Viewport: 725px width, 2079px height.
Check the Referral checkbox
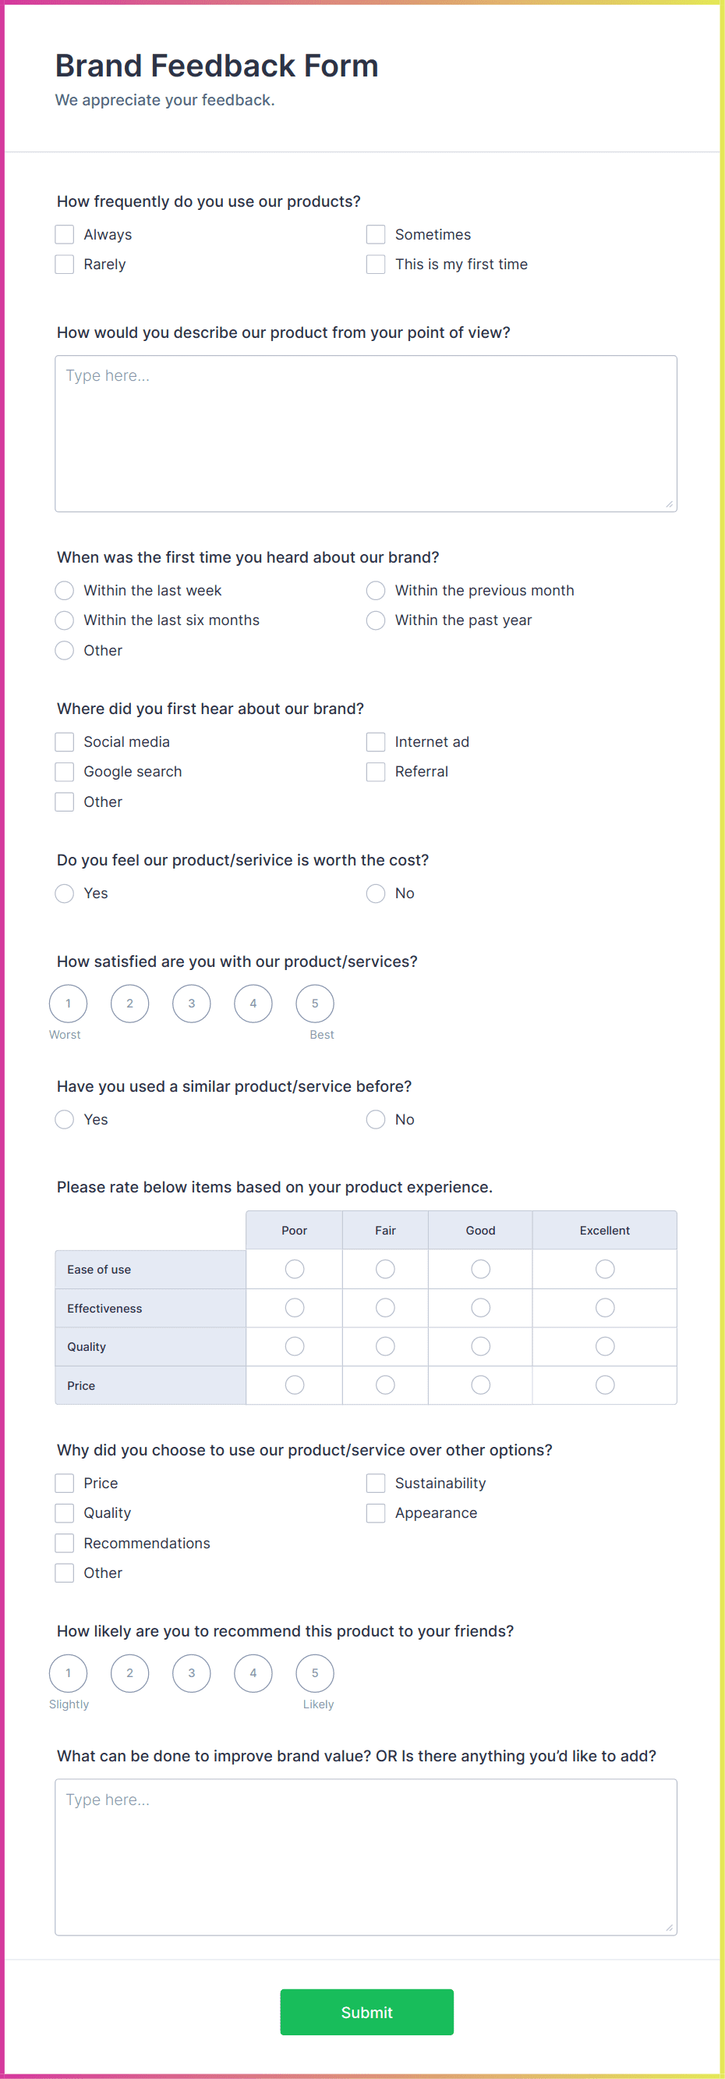(x=376, y=772)
